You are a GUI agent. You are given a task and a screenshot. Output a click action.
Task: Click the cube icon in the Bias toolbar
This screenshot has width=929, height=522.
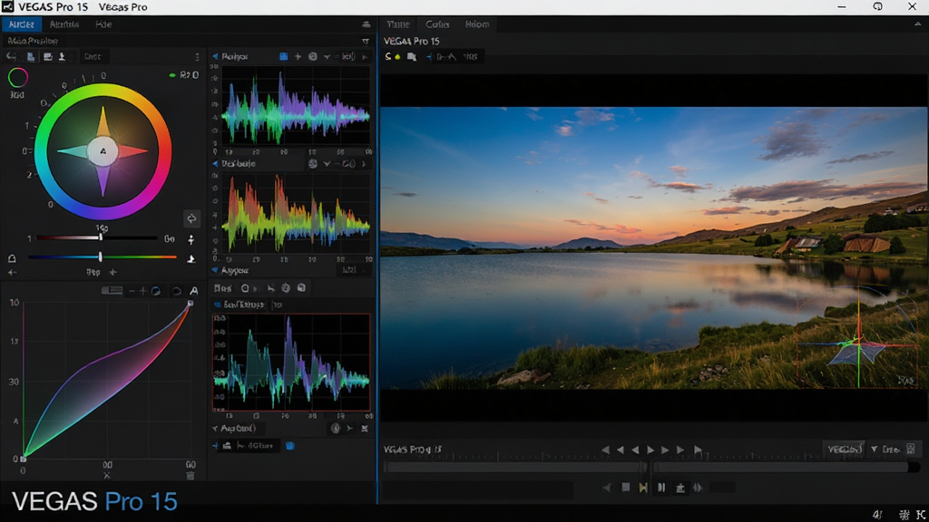301,287
